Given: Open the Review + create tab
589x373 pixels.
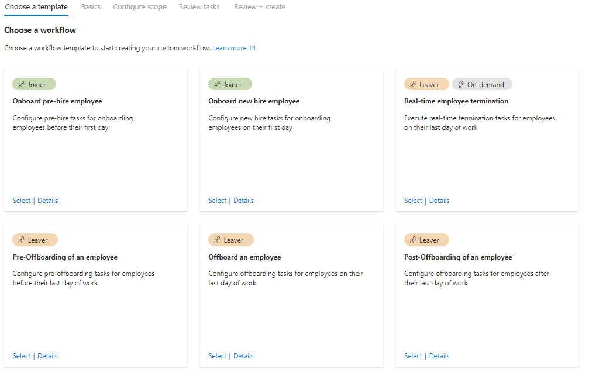Looking at the screenshot, I should tap(260, 7).
